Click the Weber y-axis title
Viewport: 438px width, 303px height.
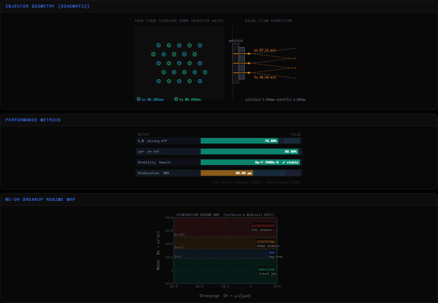(x=158, y=251)
